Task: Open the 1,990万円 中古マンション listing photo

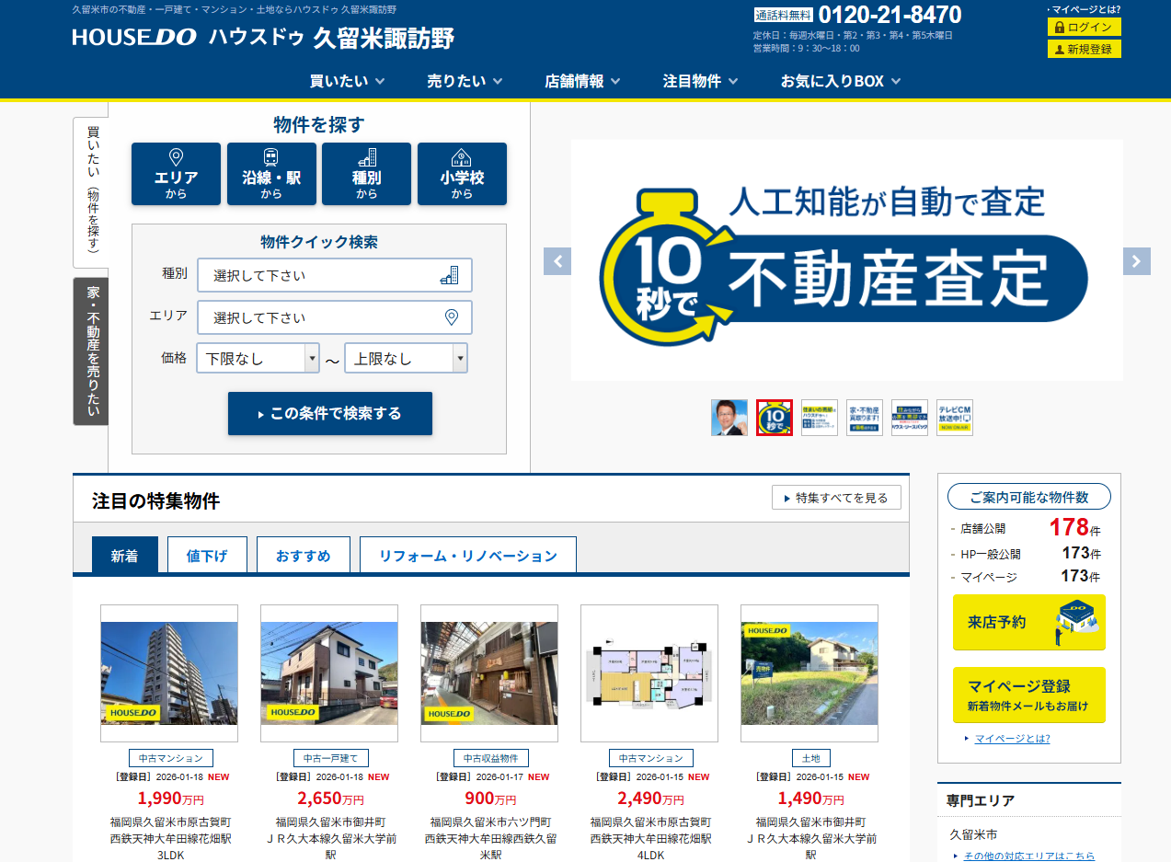Action: pos(168,672)
